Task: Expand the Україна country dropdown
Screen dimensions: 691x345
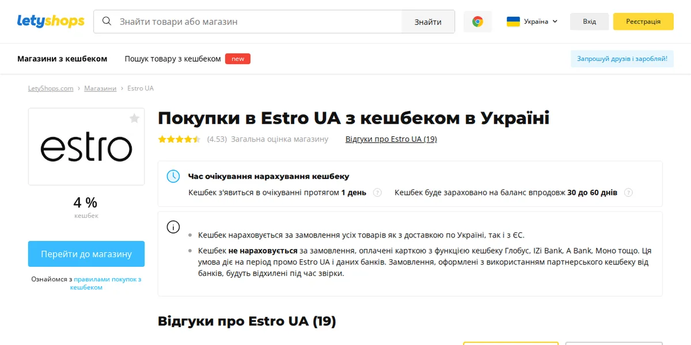Action: click(x=532, y=21)
